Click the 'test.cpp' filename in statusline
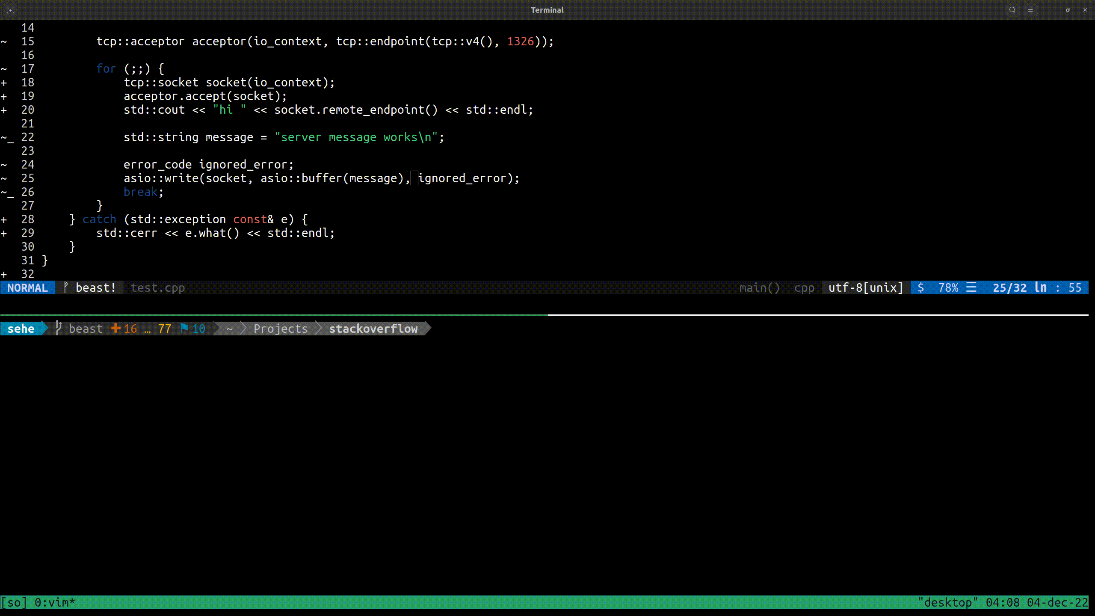The width and height of the screenshot is (1095, 616). [157, 287]
